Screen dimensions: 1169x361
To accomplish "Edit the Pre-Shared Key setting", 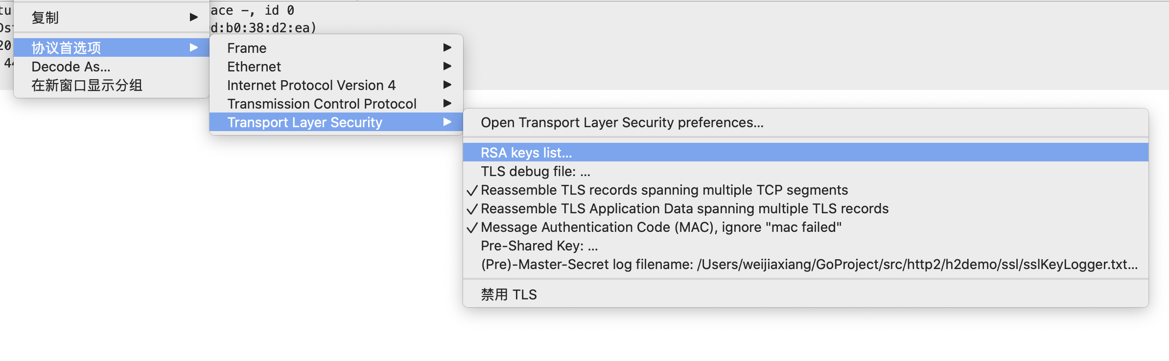I will [539, 246].
